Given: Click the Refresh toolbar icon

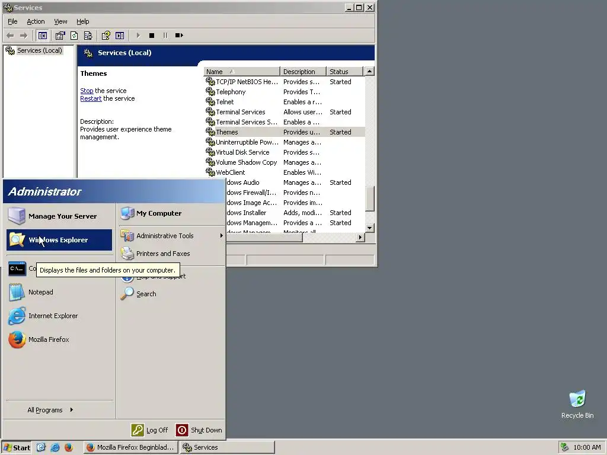Looking at the screenshot, I should coord(74,36).
